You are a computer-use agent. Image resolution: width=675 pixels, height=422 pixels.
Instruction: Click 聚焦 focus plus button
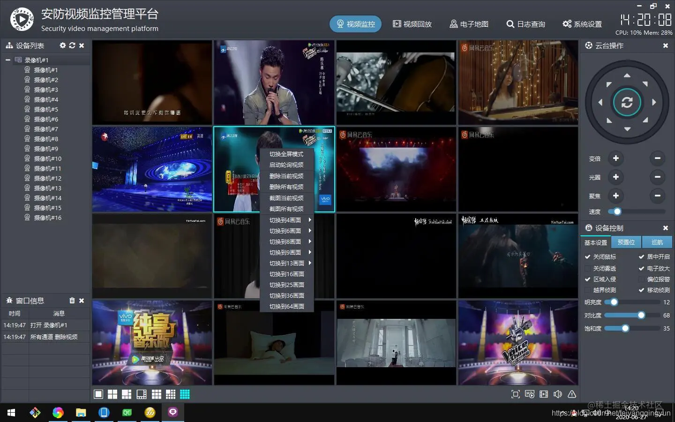tap(616, 196)
